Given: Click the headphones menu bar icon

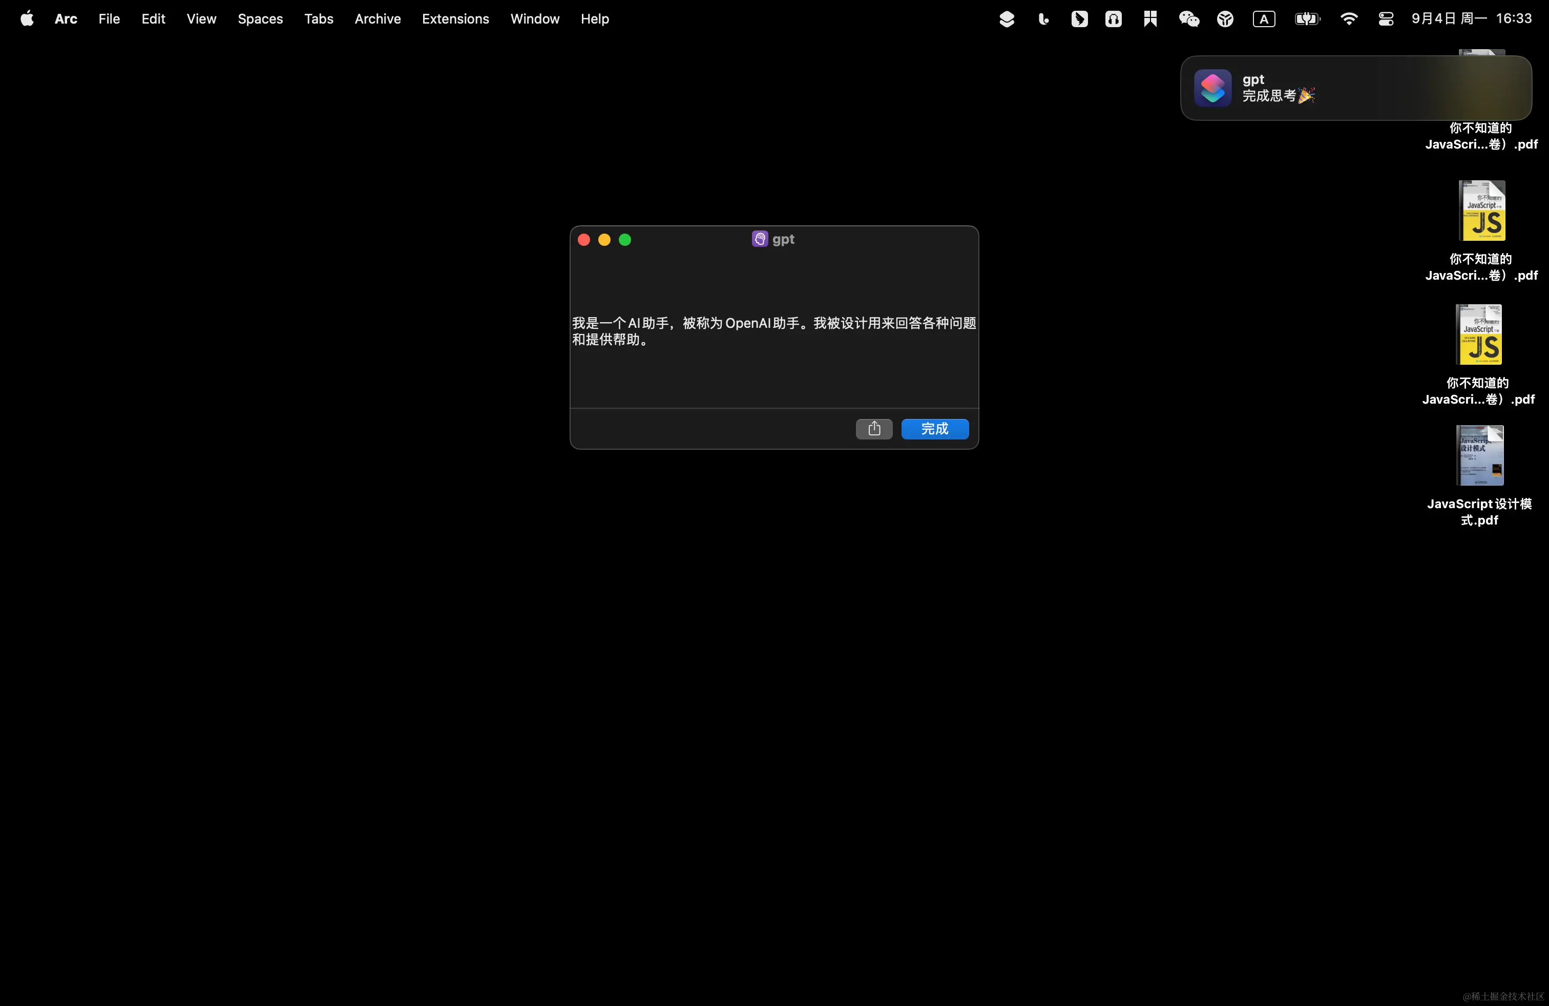Looking at the screenshot, I should (1113, 19).
